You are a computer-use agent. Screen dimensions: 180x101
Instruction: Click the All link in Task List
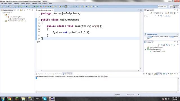coord(161,16)
